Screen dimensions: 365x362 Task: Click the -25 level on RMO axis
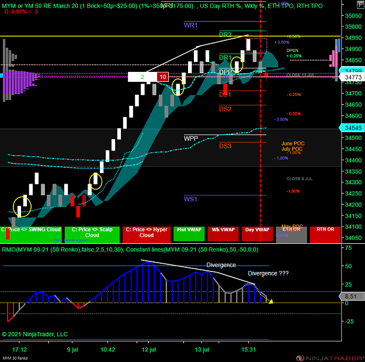(349, 321)
